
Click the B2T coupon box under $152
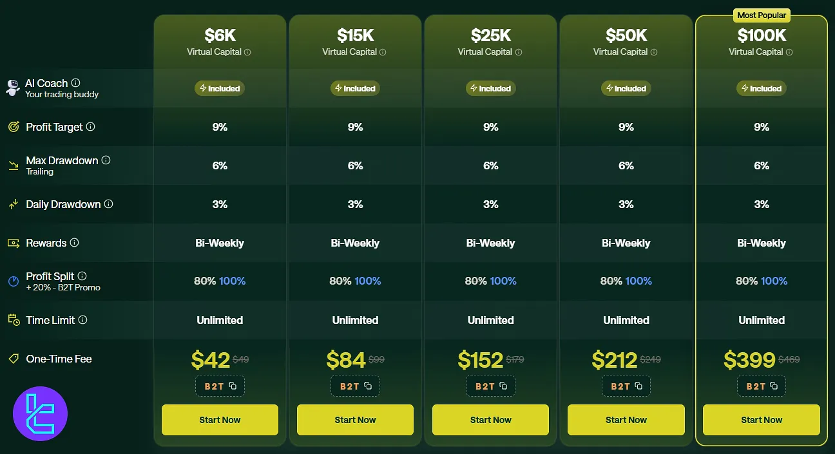[490, 386]
